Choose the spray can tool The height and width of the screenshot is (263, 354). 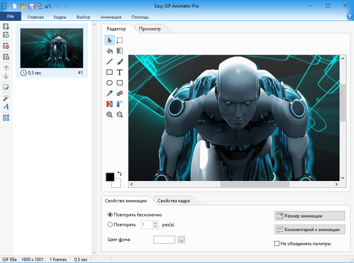pos(120,104)
